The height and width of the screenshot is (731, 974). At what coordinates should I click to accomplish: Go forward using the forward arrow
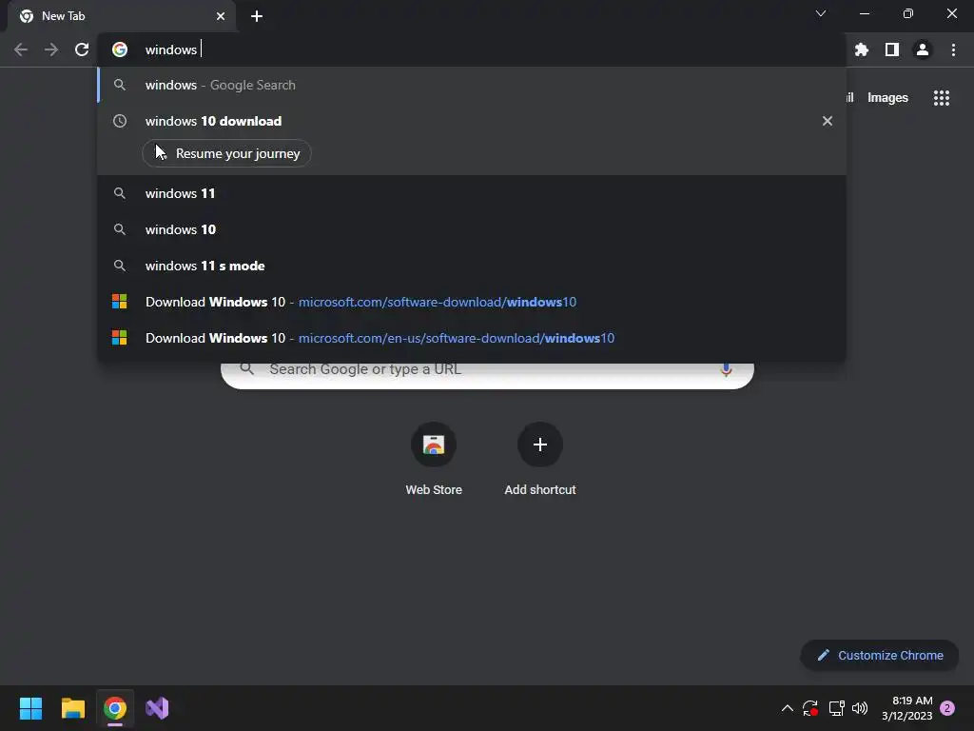pyautogui.click(x=51, y=49)
